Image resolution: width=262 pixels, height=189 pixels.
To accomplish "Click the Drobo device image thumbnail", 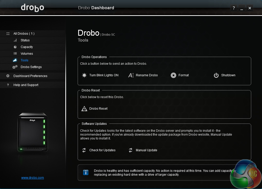I will [x=33, y=132].
